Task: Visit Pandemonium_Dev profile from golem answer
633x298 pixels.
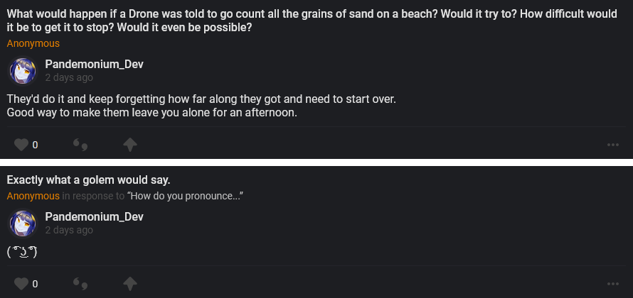Action: pos(94,216)
